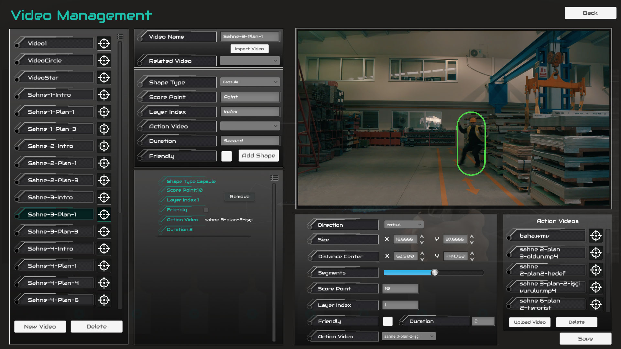Enable the white toggle next to Friendly label
This screenshot has height=349, width=621.
[x=226, y=155]
